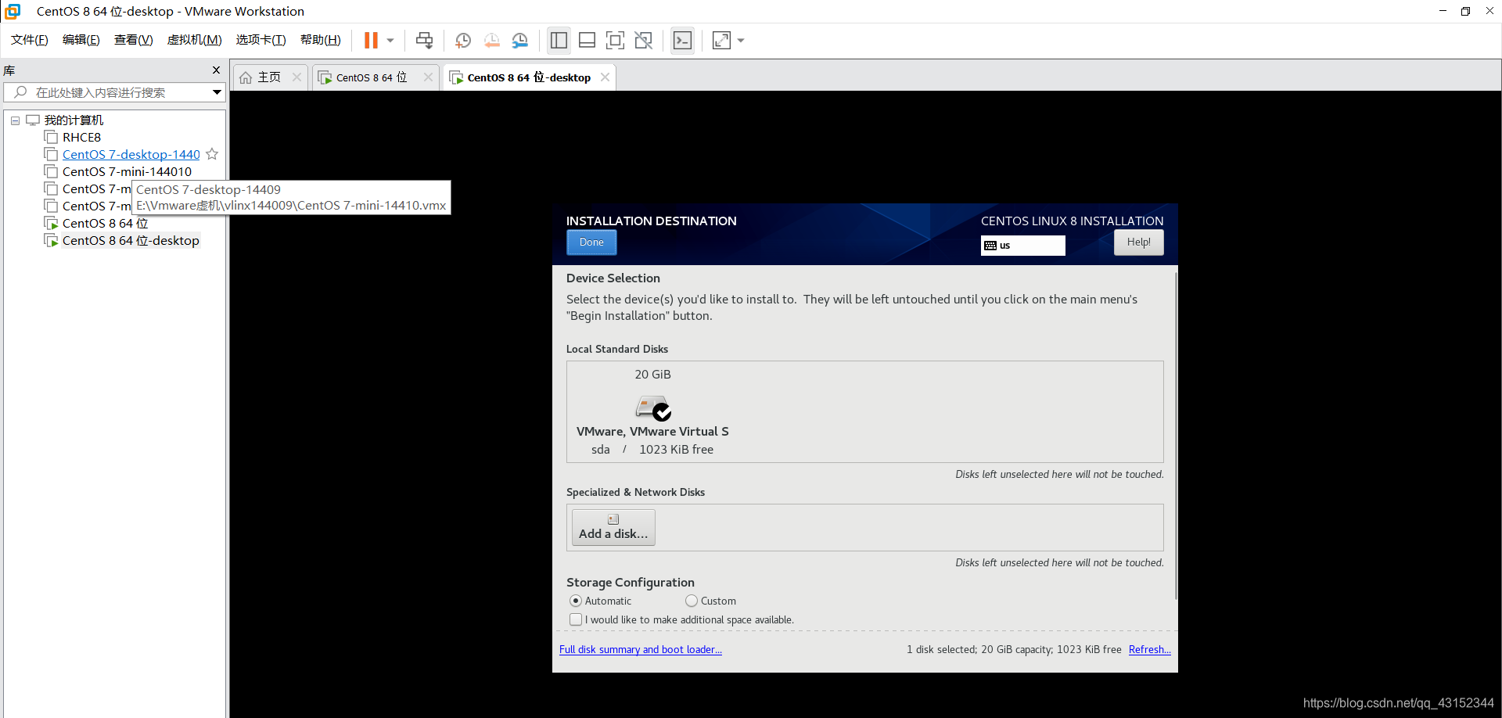Screen dimensions: 1502x718
Task: Send Ctrl+Alt+Del to the virtual machine
Action: coord(425,40)
